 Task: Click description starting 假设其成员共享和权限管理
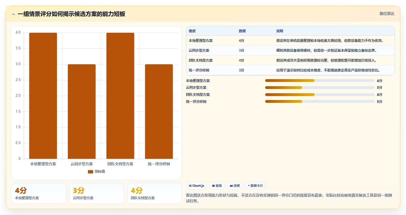(326, 60)
